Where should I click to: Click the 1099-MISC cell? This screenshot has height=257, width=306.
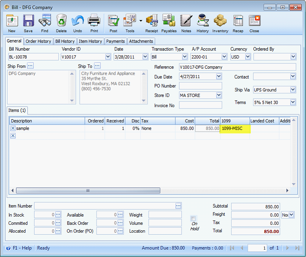235,128
